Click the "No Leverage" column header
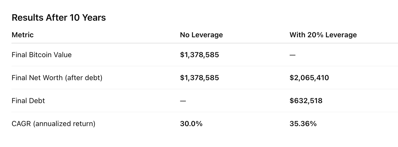 (201, 35)
